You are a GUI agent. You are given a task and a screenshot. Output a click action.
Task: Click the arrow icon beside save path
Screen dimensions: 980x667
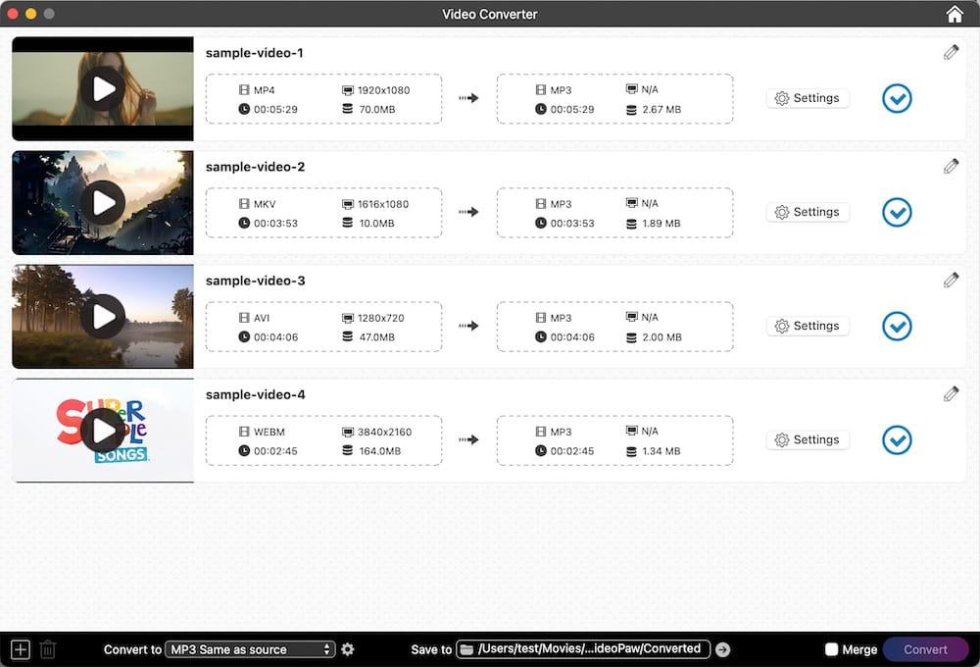point(723,649)
